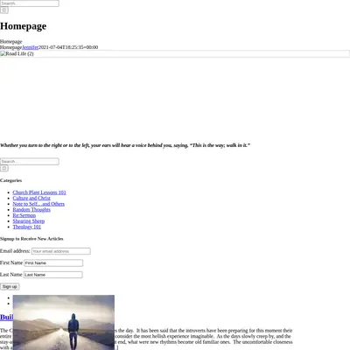Click the top search submit icon button
350x350 pixels.
pyautogui.click(x=4, y=10)
